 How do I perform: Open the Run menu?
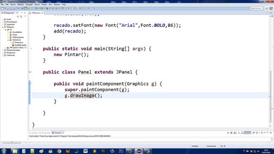(x=50, y=5)
